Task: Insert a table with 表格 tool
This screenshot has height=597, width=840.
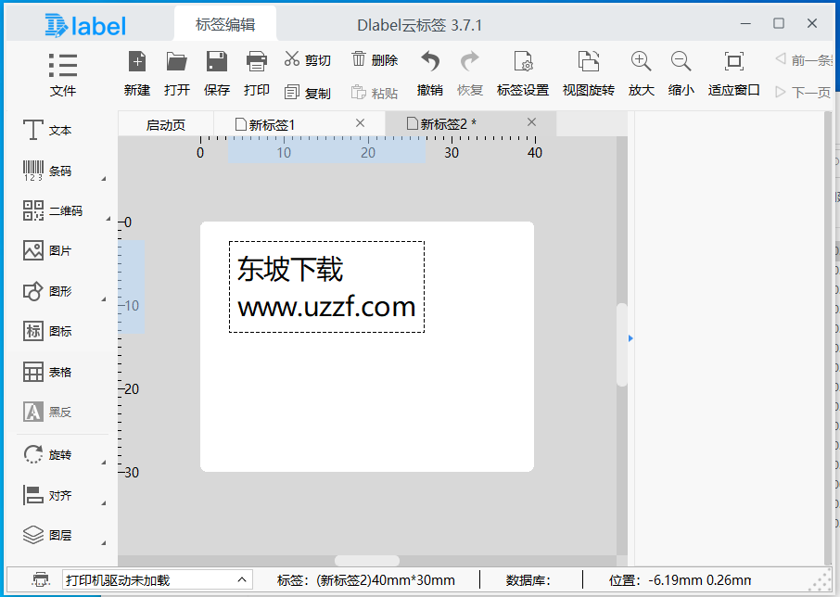Action: [x=47, y=372]
